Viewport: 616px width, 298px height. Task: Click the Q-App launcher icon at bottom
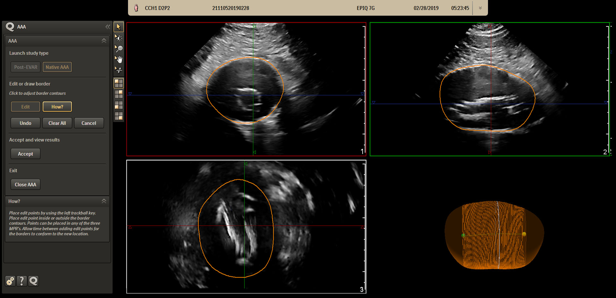pyautogui.click(x=33, y=281)
